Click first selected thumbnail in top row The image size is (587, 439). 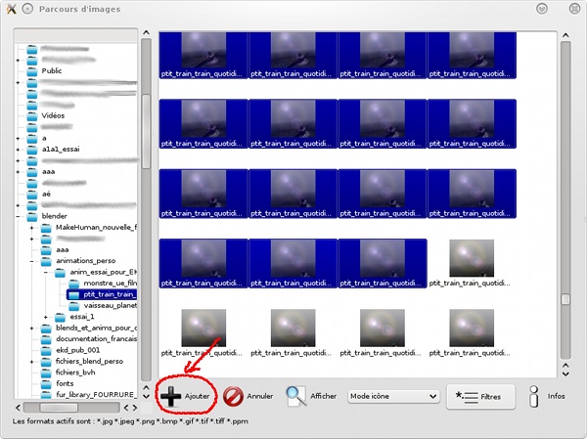click(203, 55)
